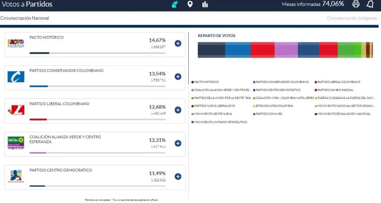The width and height of the screenshot is (381, 203).
Task: Click the Votos a Partidos page title
Action: 27,4
